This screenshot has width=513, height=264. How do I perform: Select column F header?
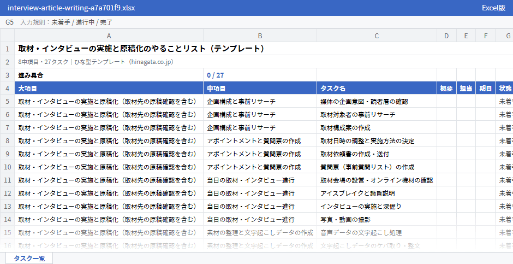pyautogui.click(x=486, y=36)
